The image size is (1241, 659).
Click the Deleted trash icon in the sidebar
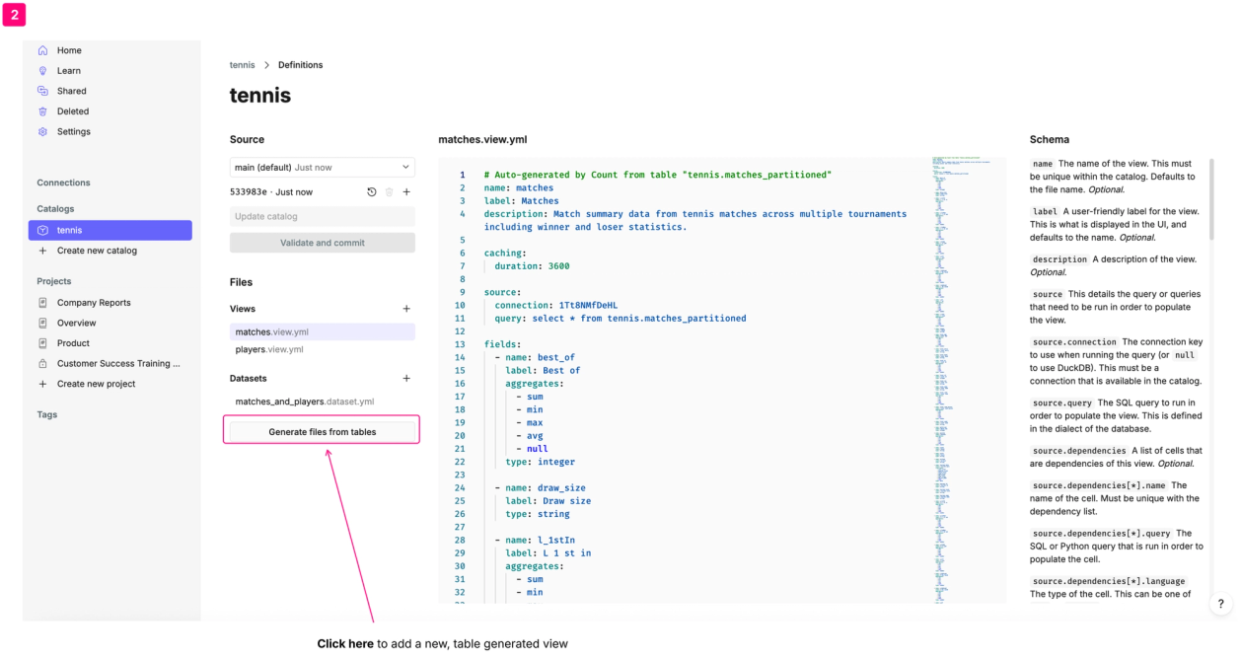[x=42, y=111]
